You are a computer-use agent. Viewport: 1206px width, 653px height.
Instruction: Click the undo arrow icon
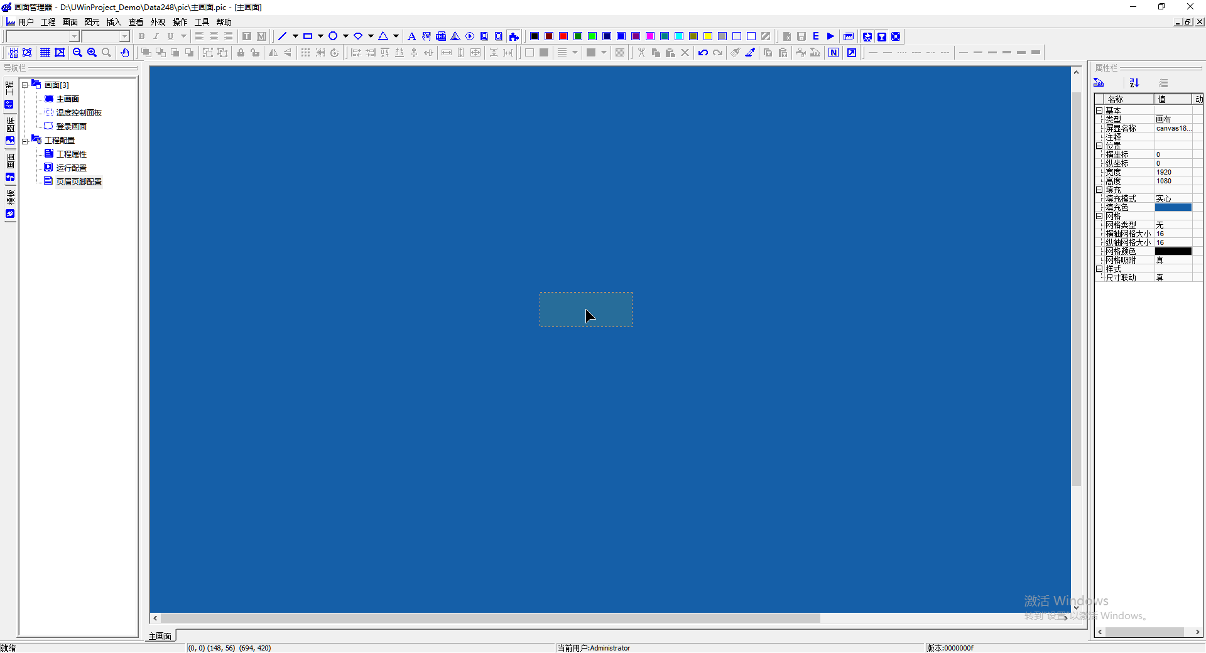point(703,53)
